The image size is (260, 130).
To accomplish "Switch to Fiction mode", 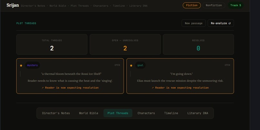I will pos(192,5).
